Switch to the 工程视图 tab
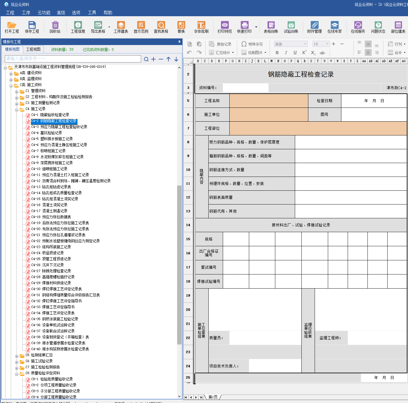 click(33, 50)
